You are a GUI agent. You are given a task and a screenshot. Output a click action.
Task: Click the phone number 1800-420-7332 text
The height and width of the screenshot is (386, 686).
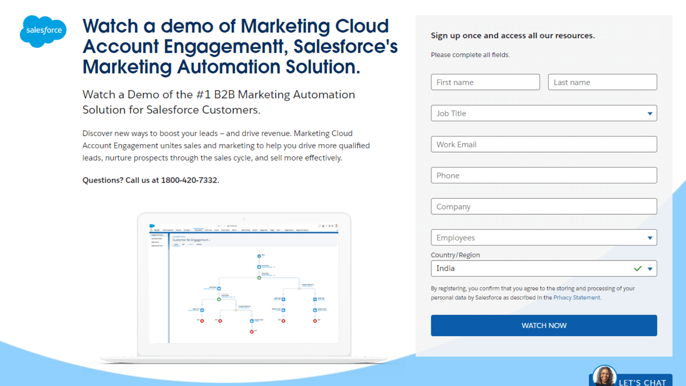click(189, 180)
